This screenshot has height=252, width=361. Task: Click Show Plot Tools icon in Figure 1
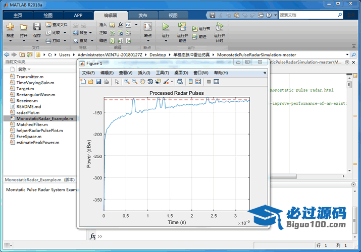click(216, 82)
